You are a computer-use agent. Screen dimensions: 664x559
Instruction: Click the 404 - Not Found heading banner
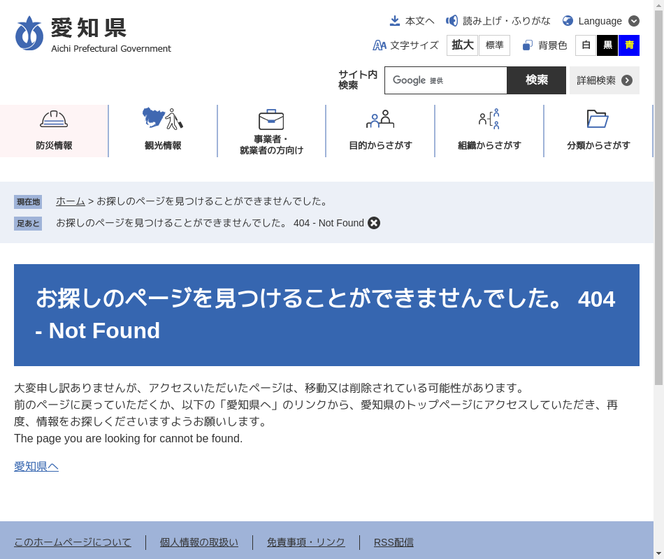326,315
